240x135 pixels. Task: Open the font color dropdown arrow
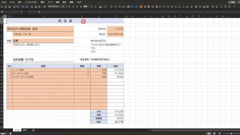[x=97, y=7]
